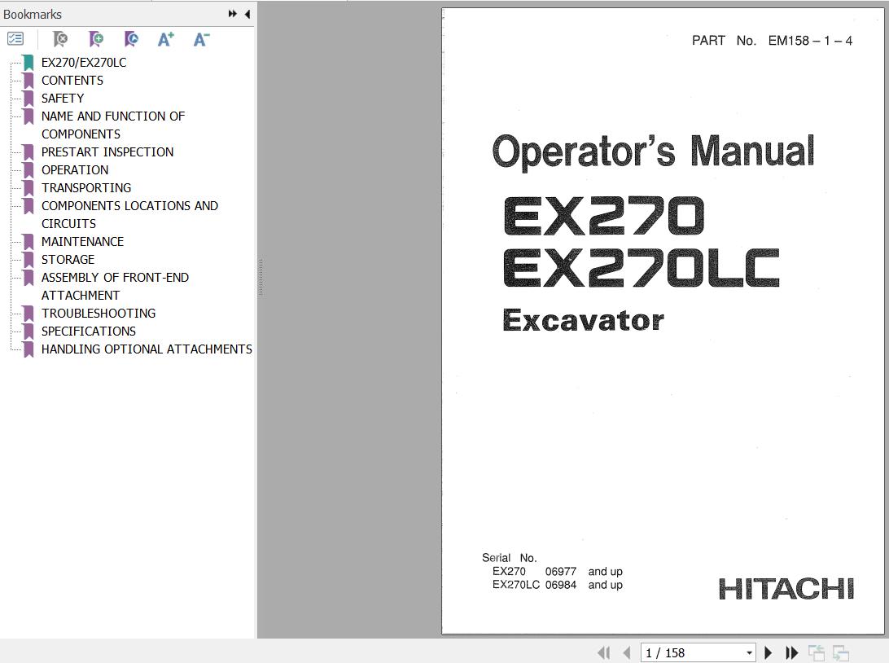Viewport: 889px width, 663px height.
Task: Open the EX270/EX270LC bookmark
Action: 84,63
